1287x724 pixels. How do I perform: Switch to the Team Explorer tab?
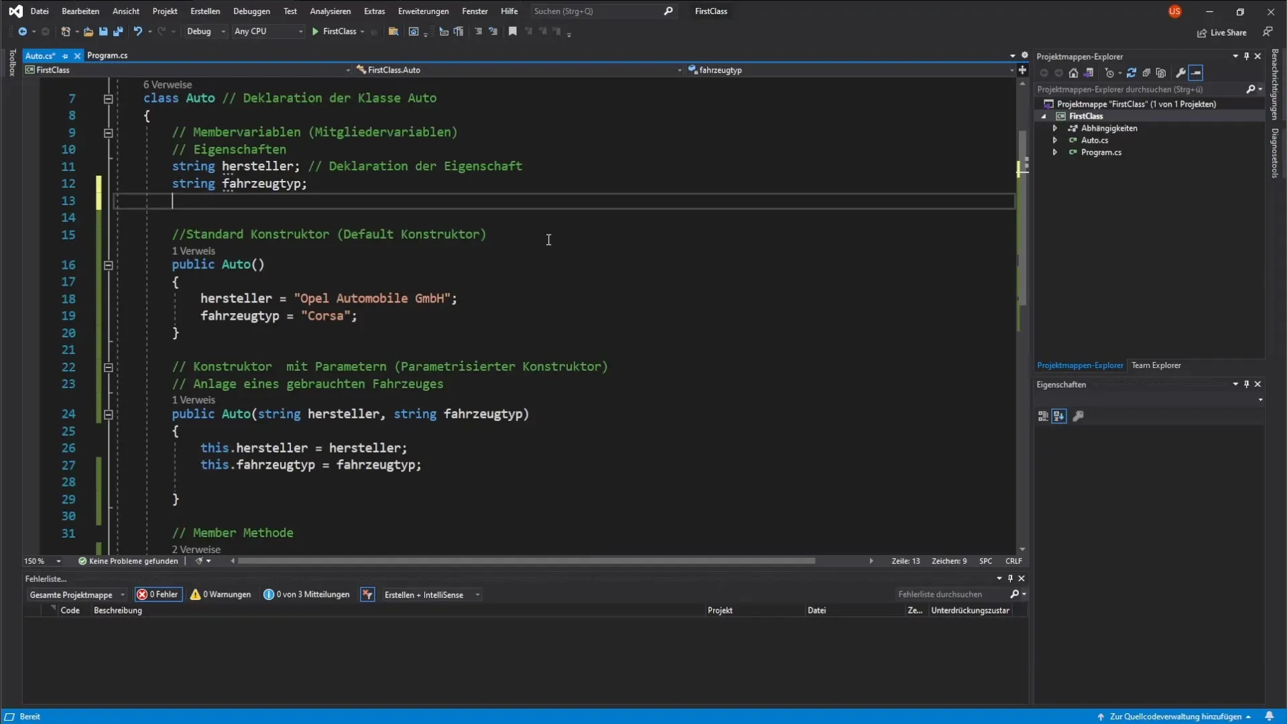pos(1156,365)
